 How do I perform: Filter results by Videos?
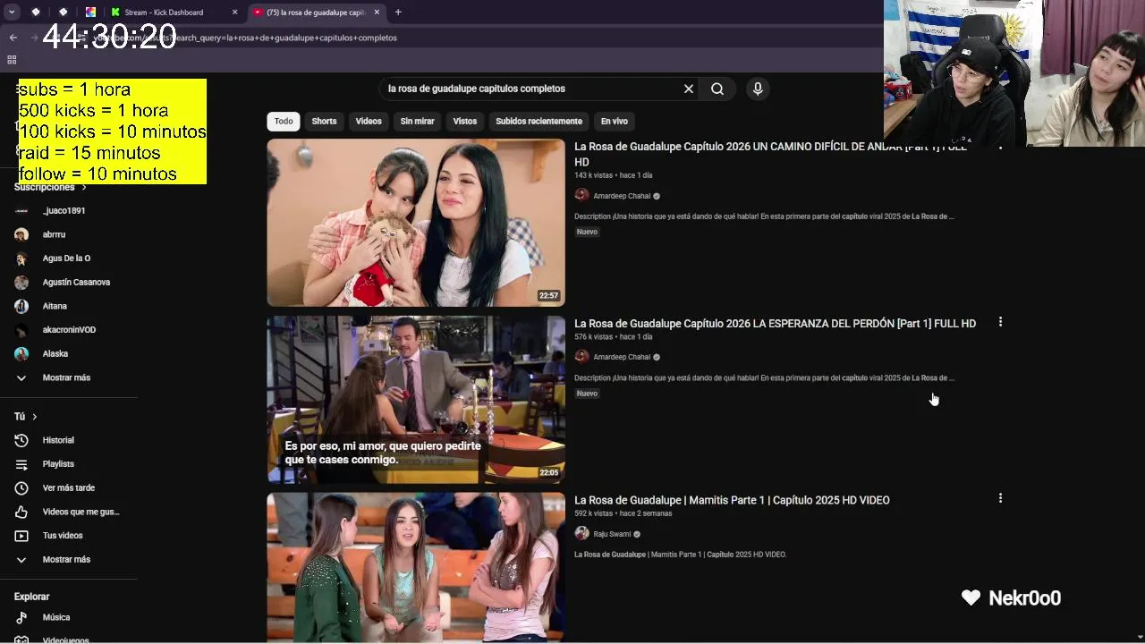click(x=369, y=122)
